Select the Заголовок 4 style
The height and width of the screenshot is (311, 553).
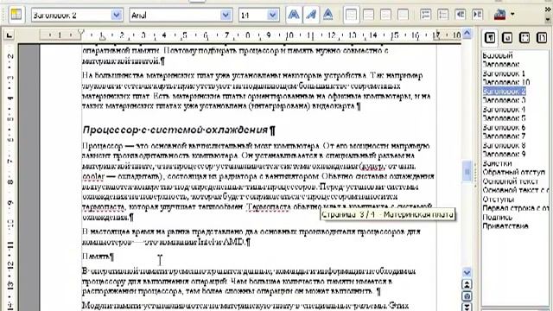click(504, 110)
